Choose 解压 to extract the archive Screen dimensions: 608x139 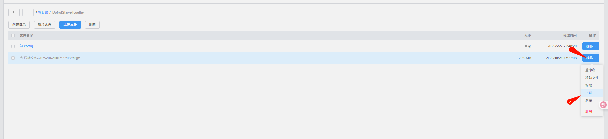[588, 101]
